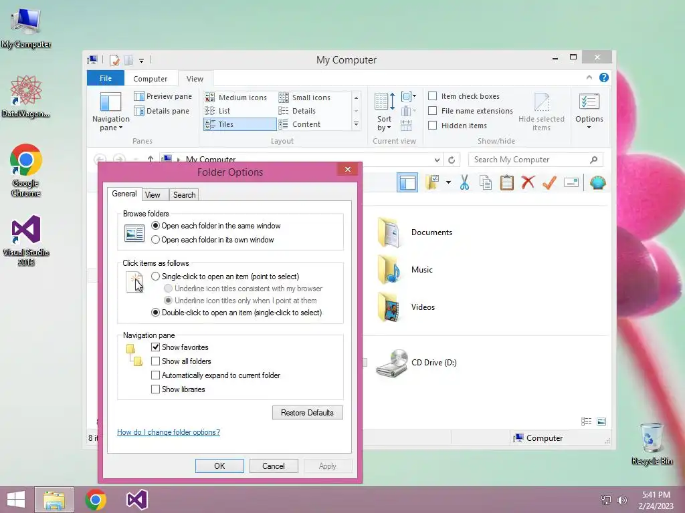The height and width of the screenshot is (513, 685).
Task: Select Single-click to open an item
Action: (225, 277)
